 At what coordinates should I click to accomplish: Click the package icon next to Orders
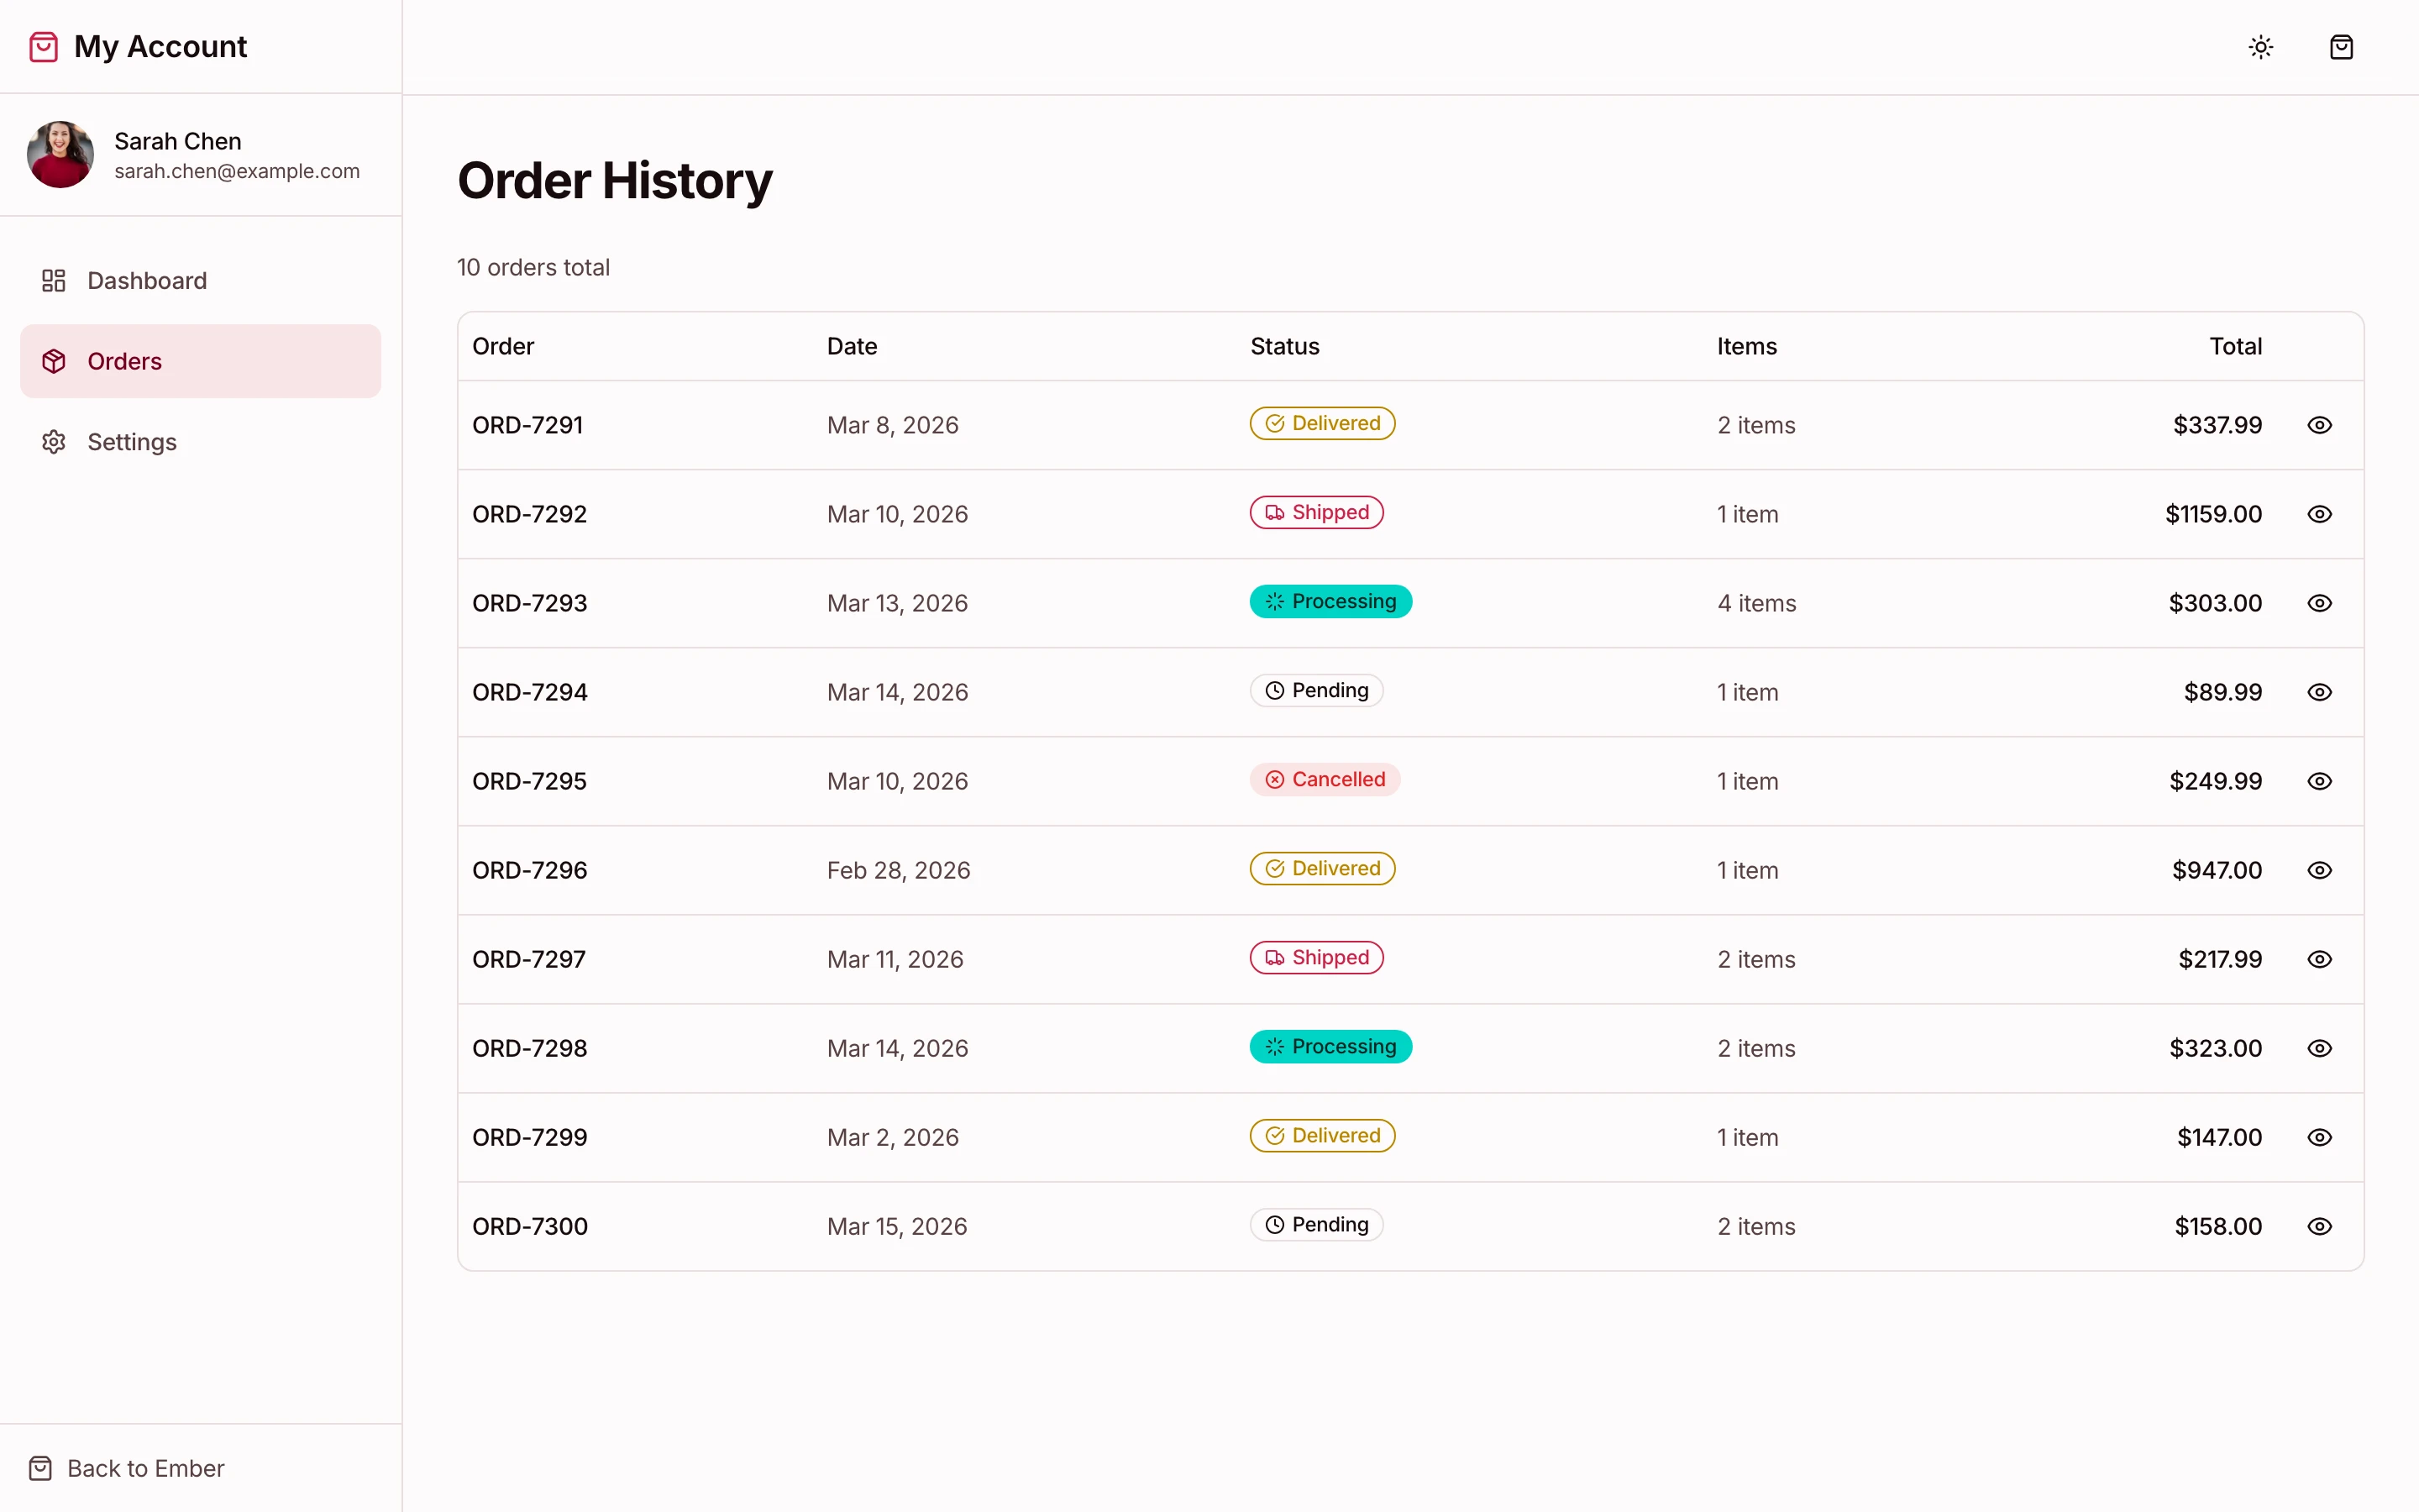point(54,361)
